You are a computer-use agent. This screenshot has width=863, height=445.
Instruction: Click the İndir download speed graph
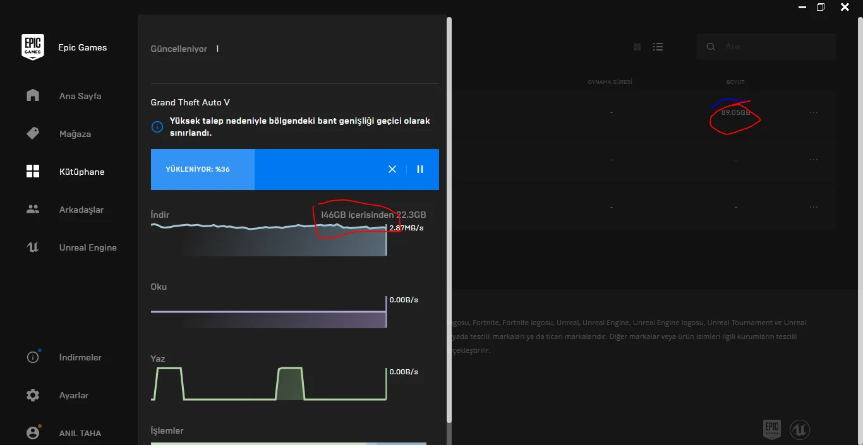269,239
